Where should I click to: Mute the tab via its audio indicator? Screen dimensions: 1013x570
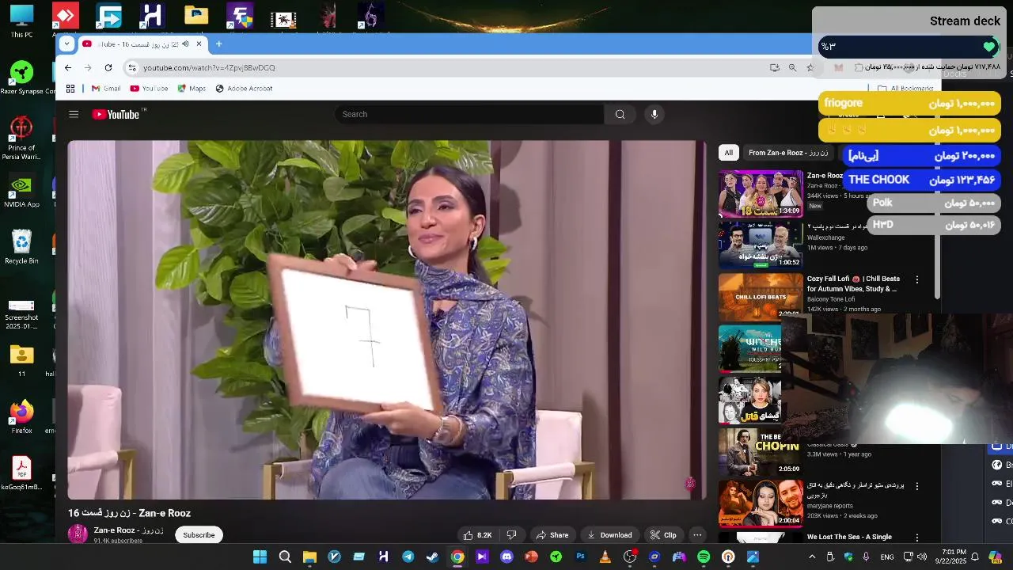[x=185, y=44]
